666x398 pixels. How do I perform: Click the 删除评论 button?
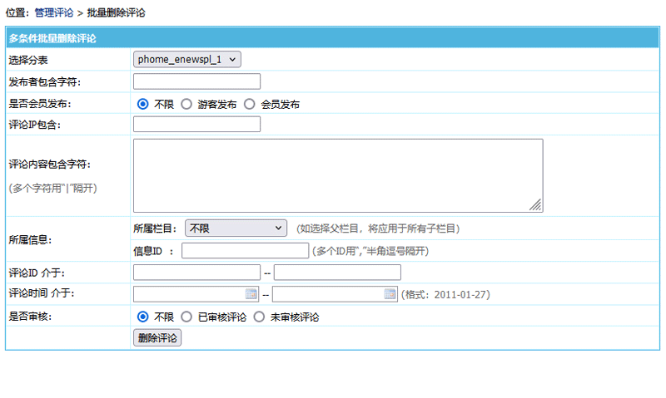[157, 338]
